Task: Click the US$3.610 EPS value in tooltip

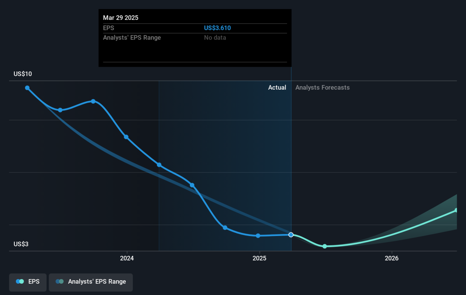Action: pos(217,28)
